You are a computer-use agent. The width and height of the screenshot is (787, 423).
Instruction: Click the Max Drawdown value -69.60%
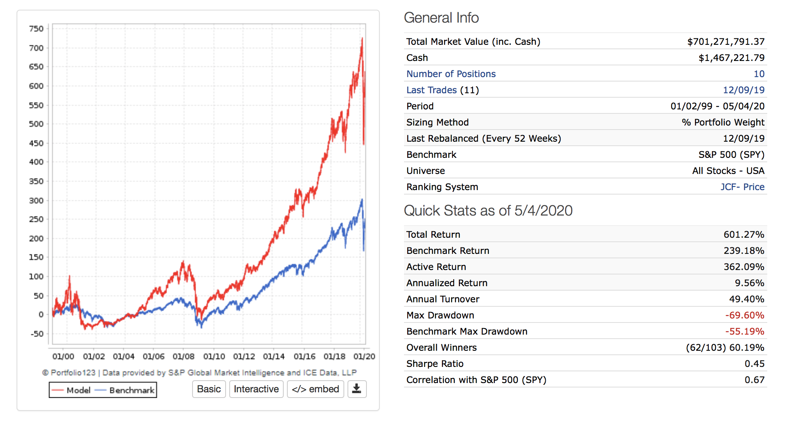pos(744,315)
